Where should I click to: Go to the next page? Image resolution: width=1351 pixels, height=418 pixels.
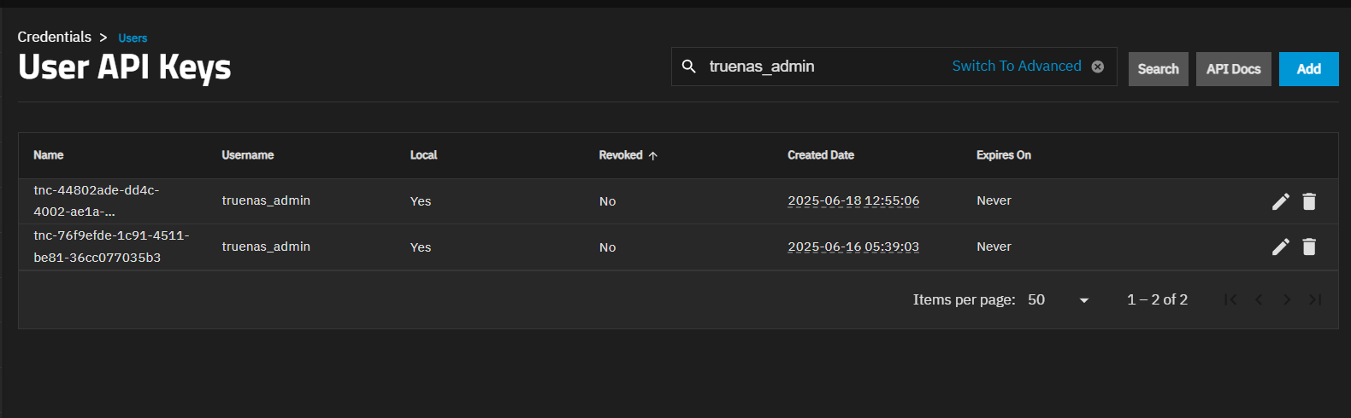pyautogui.click(x=1287, y=299)
